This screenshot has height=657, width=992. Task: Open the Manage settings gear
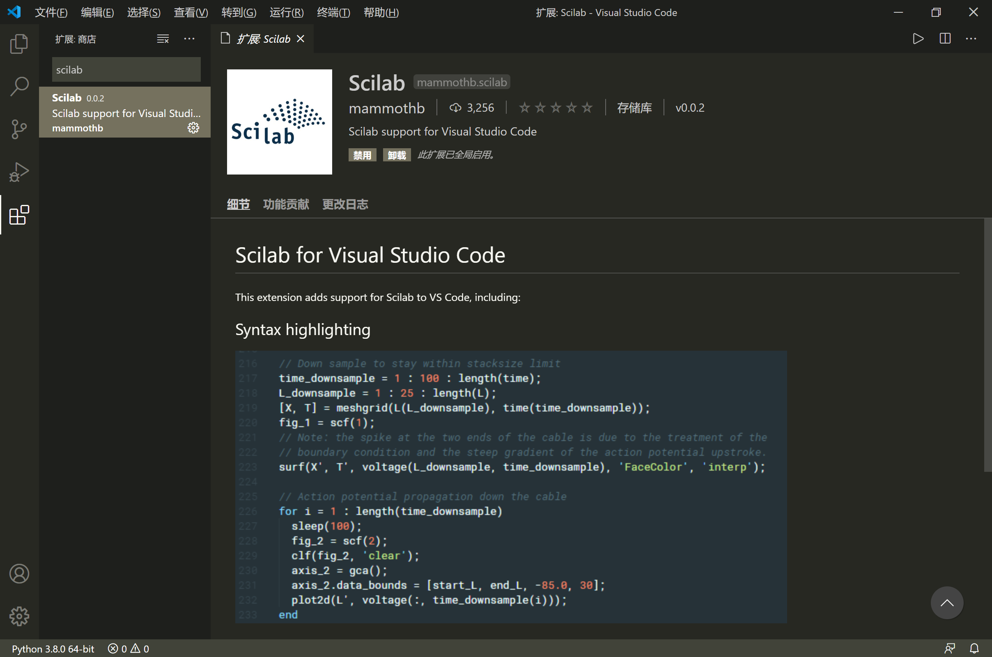pyautogui.click(x=19, y=616)
